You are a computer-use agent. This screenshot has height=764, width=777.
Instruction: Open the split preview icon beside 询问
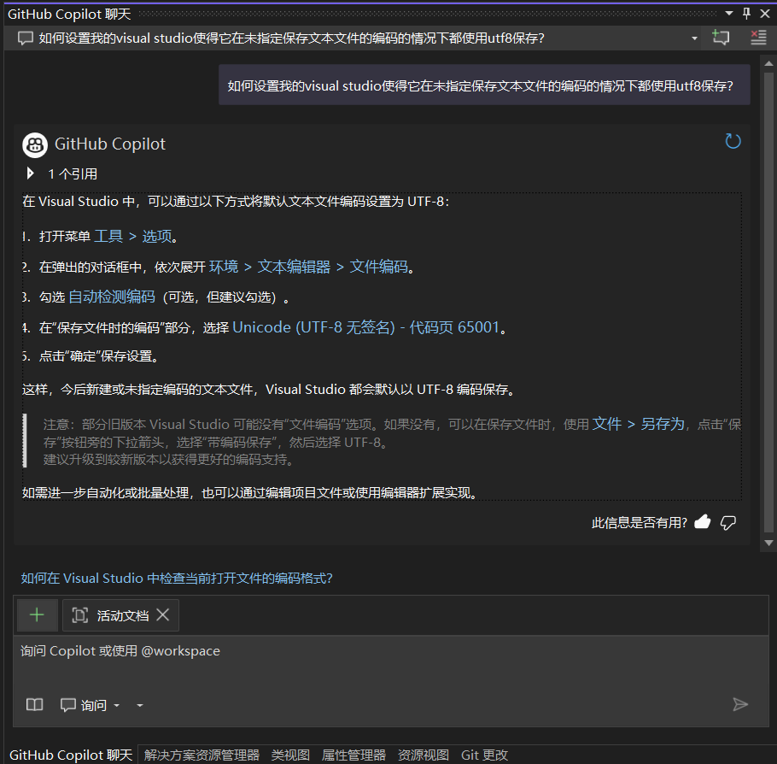click(34, 704)
